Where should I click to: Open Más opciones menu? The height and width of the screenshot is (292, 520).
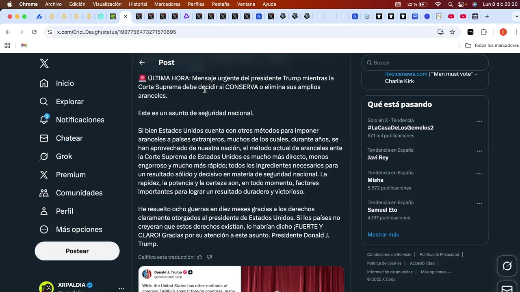point(71,229)
